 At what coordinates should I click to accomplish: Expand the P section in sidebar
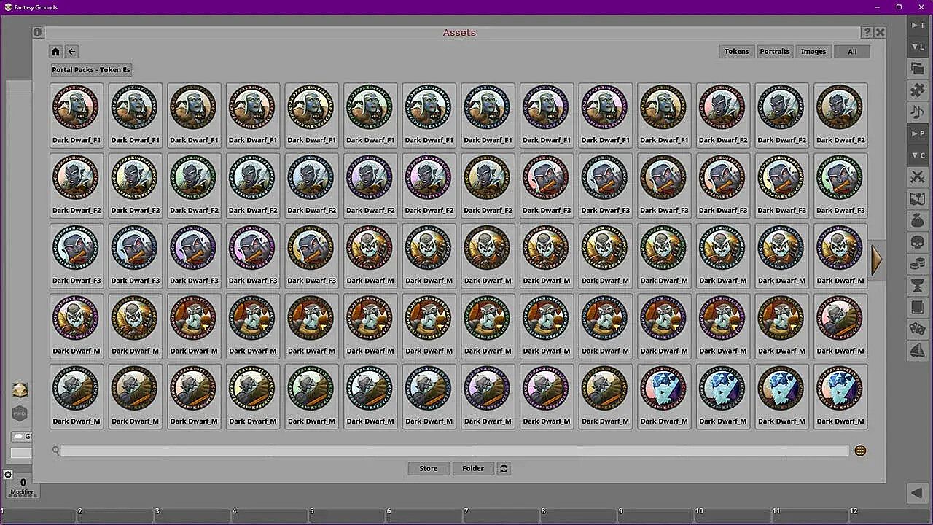tap(917, 134)
